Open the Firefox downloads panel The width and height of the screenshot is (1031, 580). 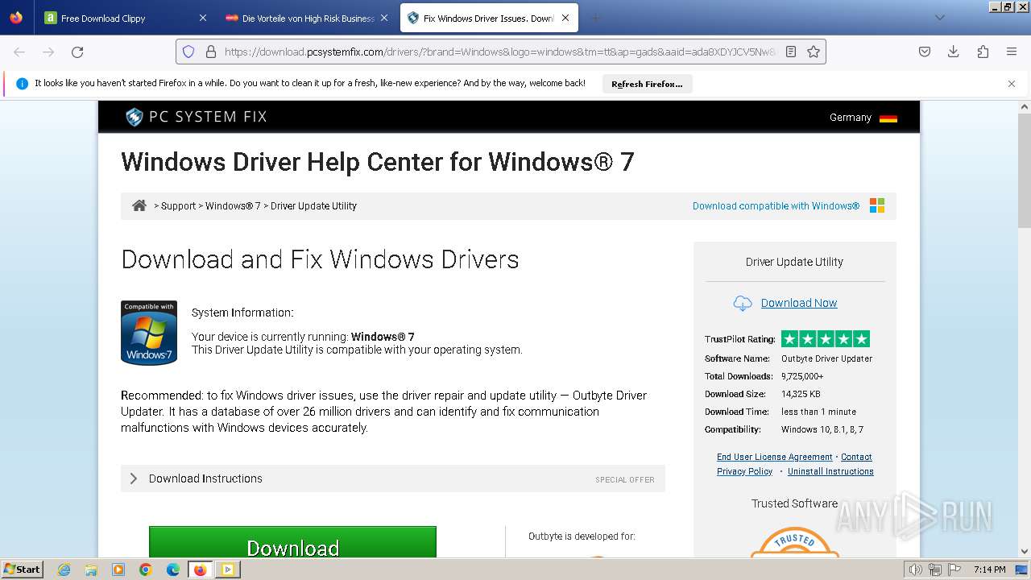click(954, 52)
